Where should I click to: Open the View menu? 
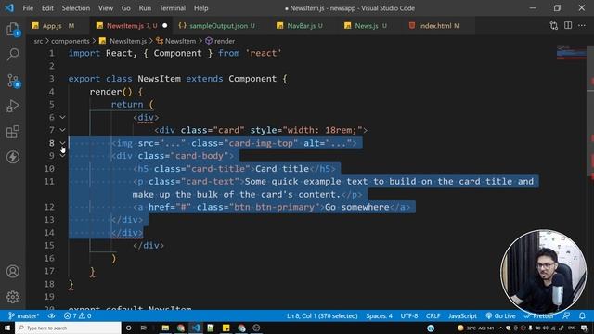pos(106,8)
